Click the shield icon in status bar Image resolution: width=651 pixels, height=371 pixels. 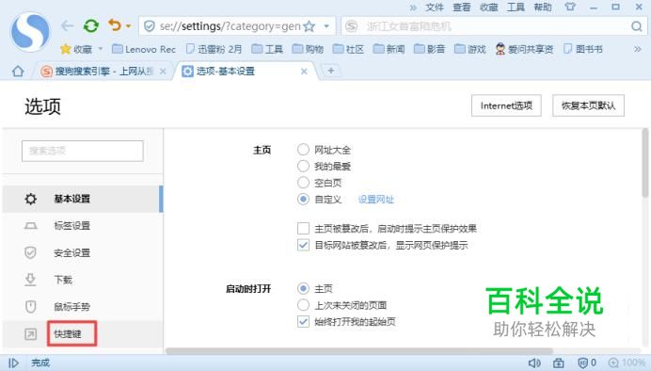[x=583, y=363]
